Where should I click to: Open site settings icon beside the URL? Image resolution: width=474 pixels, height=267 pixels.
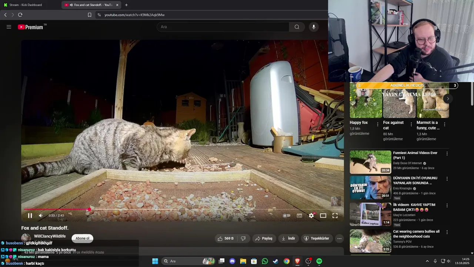coord(99,15)
